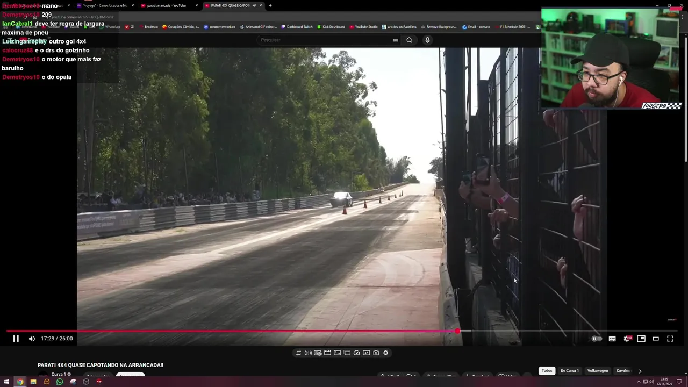
Task: Seek using the red progress bar handle
Action: point(457,331)
